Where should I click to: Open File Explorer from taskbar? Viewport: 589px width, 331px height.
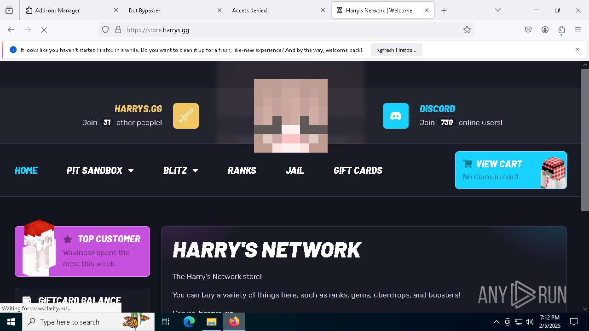[211, 322]
